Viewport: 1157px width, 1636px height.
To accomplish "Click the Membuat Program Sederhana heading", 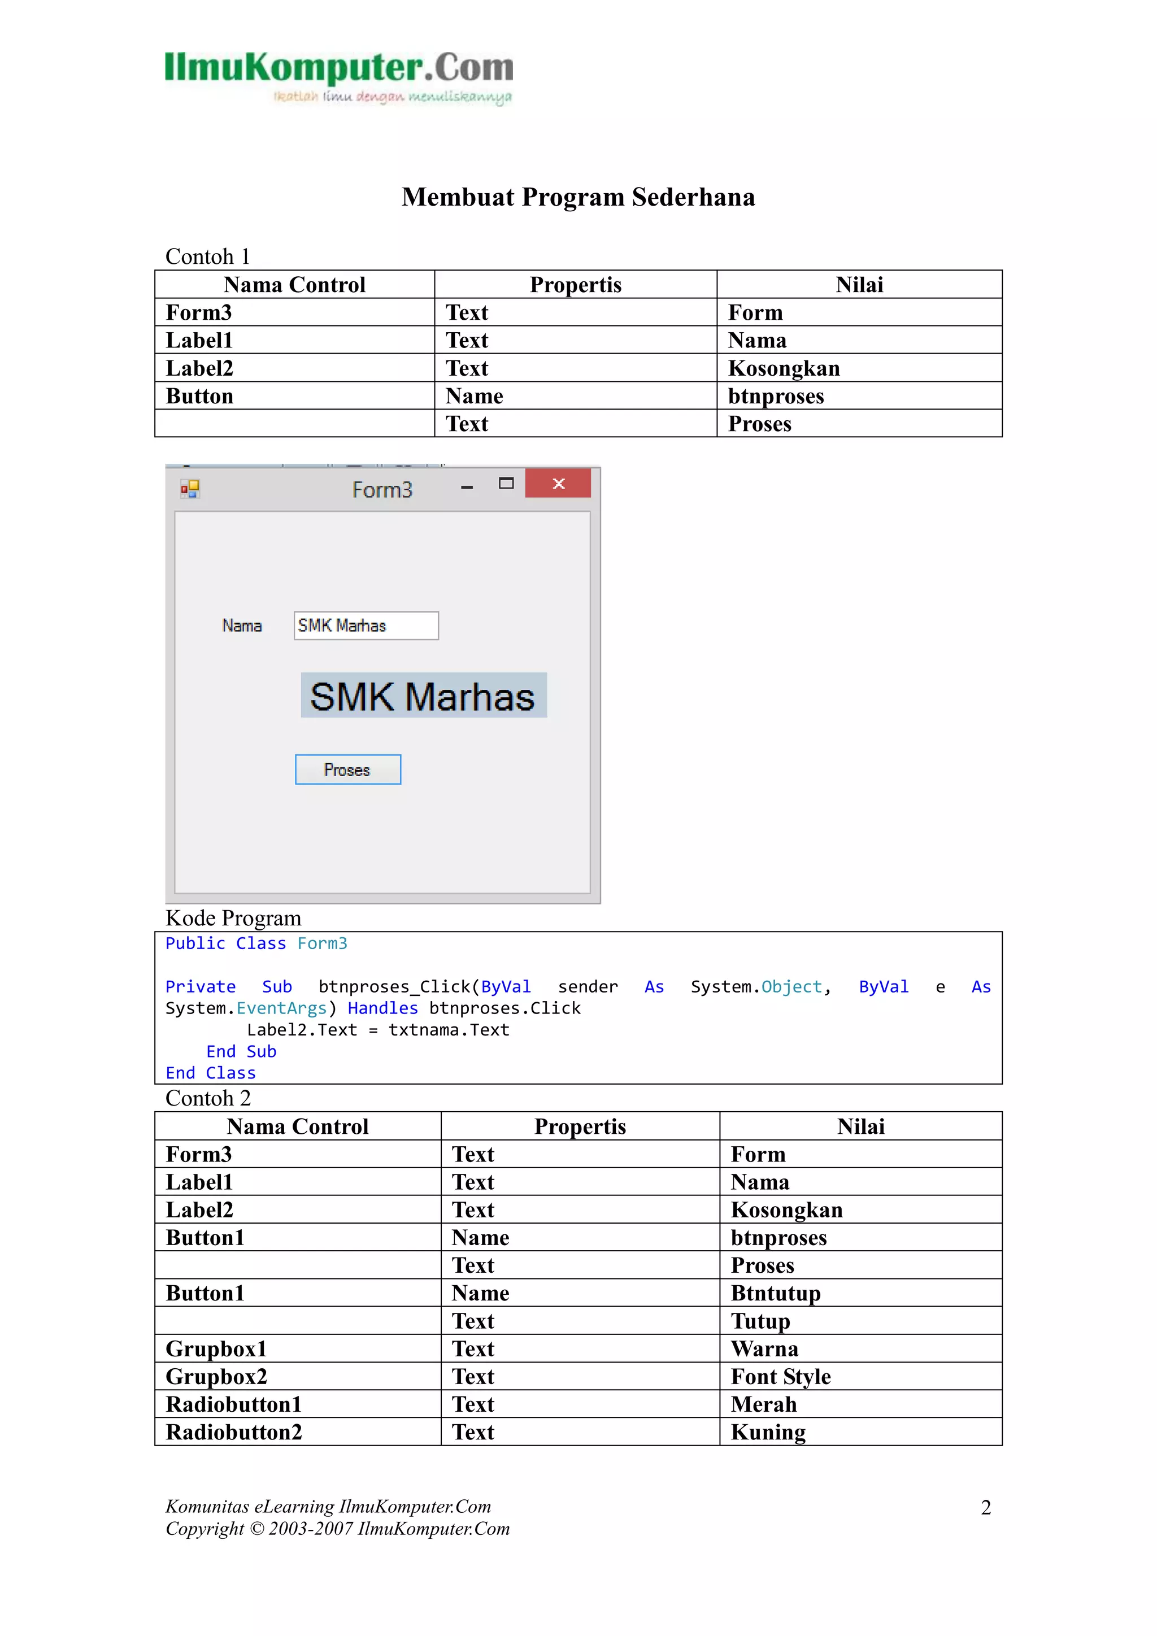I will coord(578,197).
